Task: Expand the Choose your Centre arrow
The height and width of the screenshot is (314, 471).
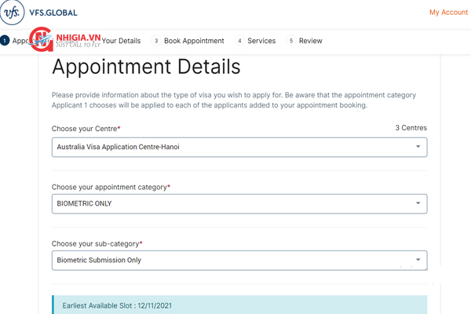Action: (x=418, y=147)
